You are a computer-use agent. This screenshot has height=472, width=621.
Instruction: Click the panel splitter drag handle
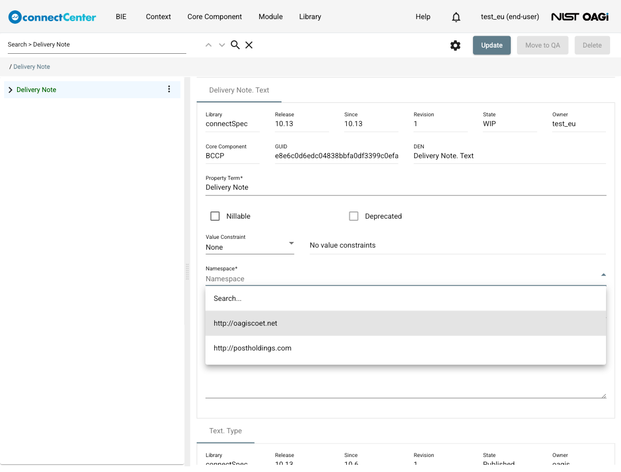coord(187,272)
